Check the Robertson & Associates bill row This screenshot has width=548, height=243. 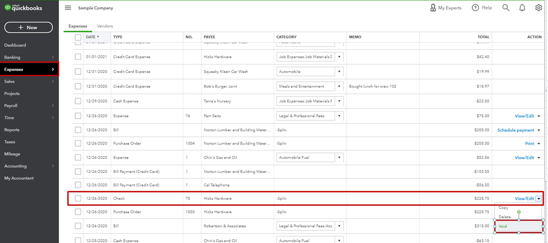coord(78,226)
